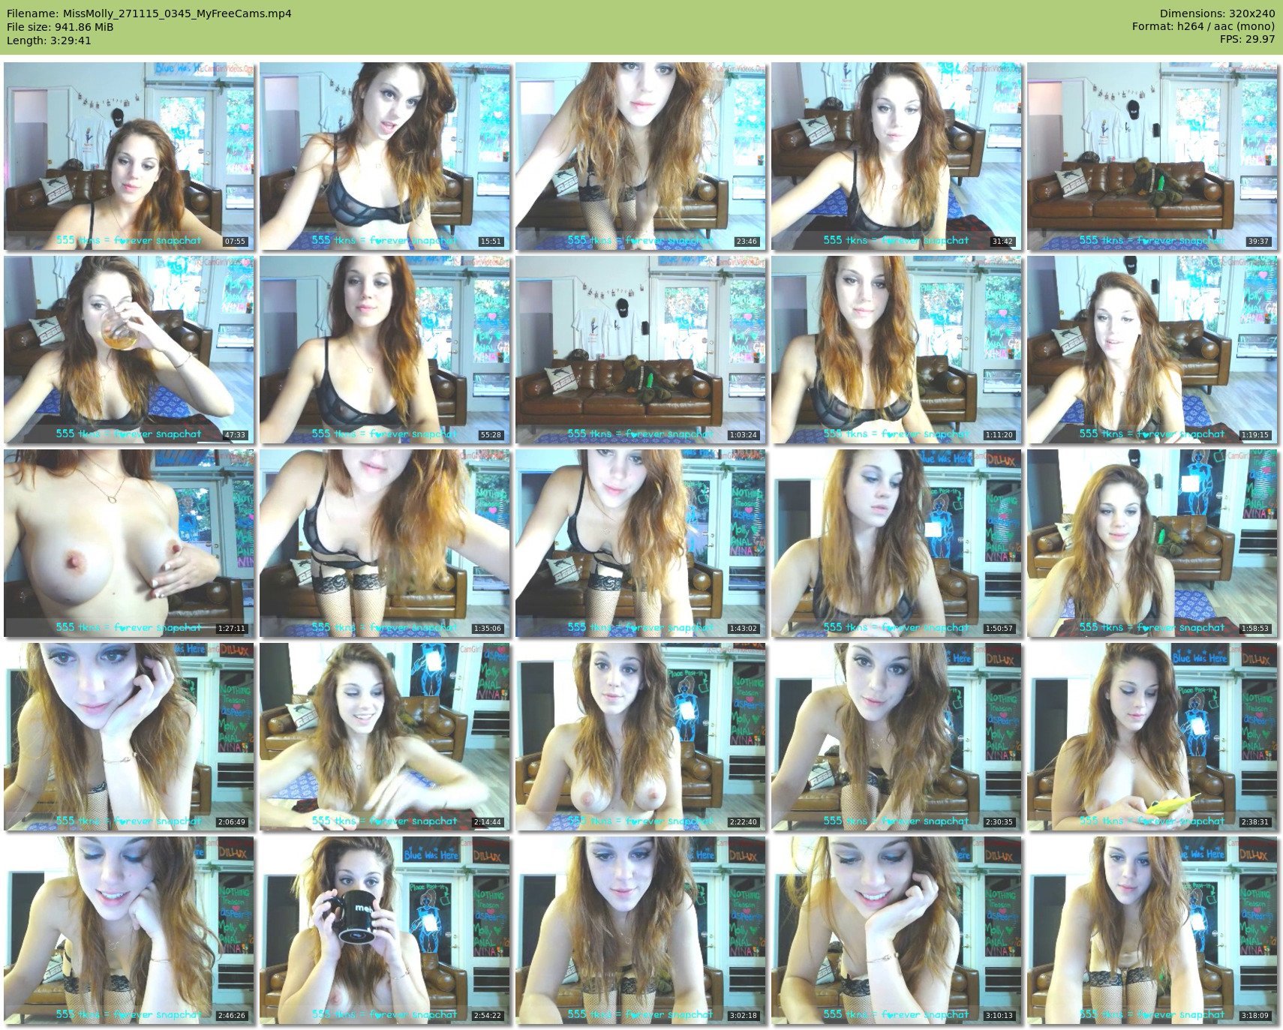Click the frame at timestamp 2:22:40
The image size is (1283, 1030).
(x=641, y=737)
